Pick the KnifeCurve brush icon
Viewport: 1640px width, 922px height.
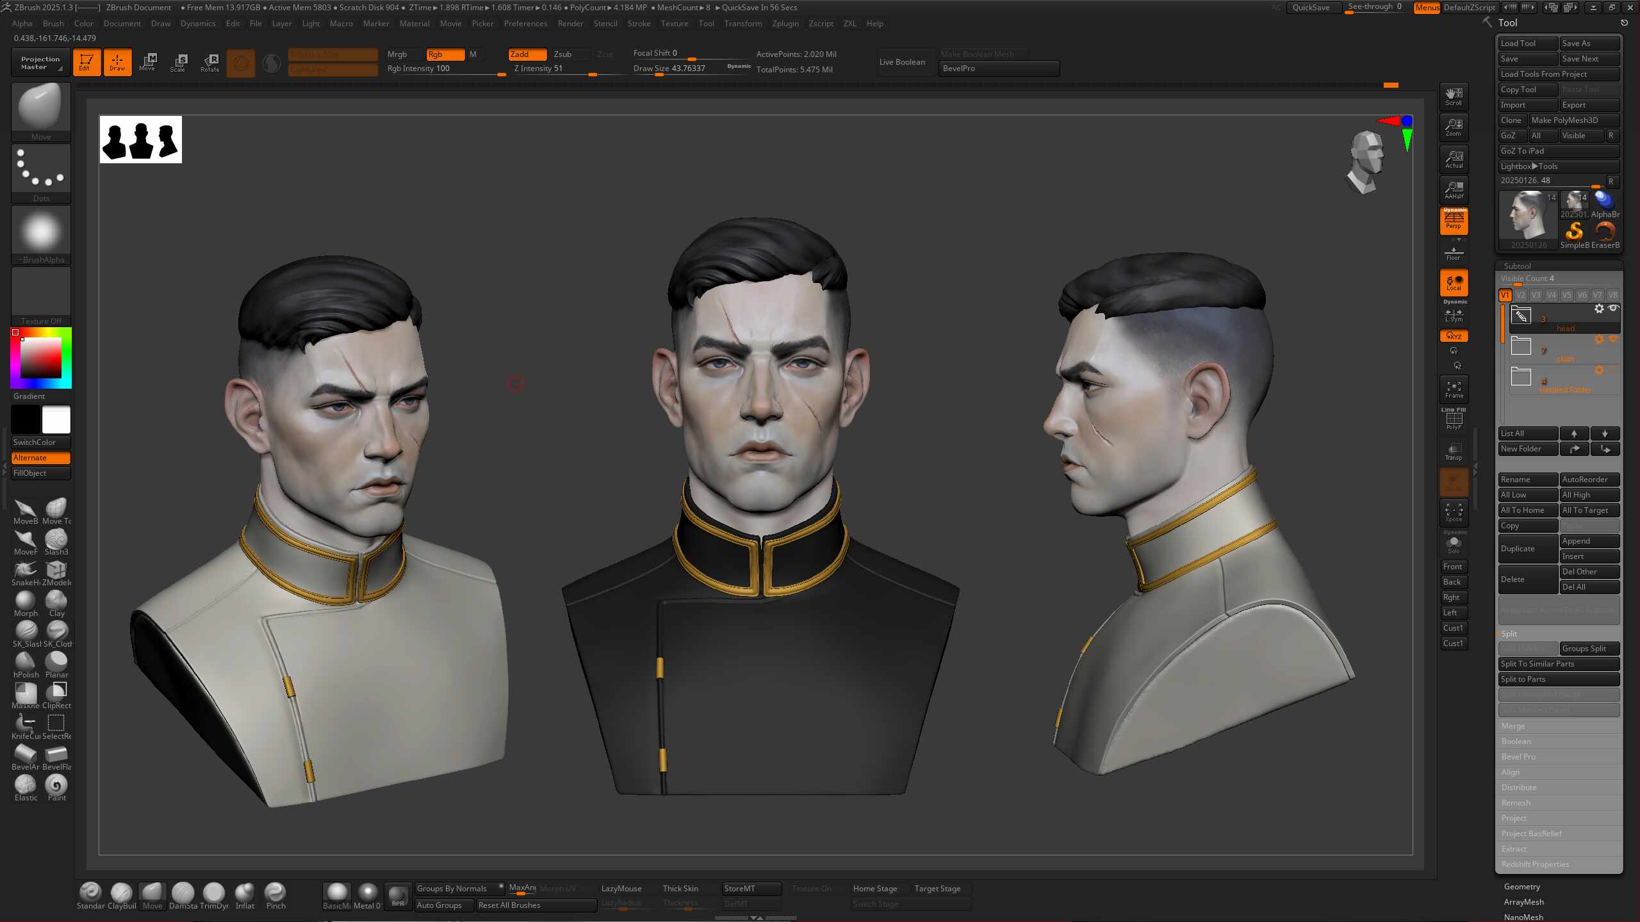pos(26,725)
